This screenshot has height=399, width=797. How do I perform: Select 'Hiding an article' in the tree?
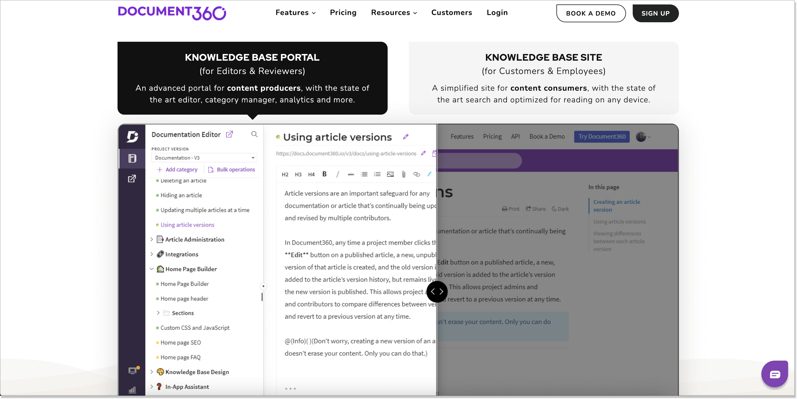tap(181, 195)
